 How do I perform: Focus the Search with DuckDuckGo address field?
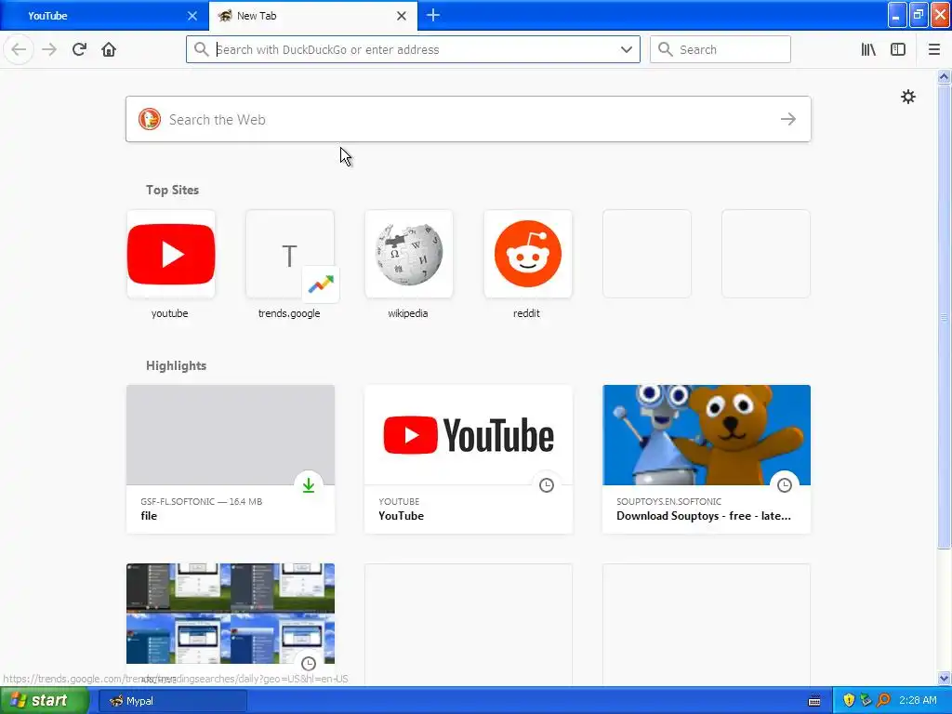(x=413, y=49)
